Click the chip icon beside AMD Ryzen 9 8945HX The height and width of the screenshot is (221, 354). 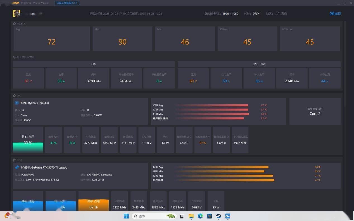[x=17, y=103]
